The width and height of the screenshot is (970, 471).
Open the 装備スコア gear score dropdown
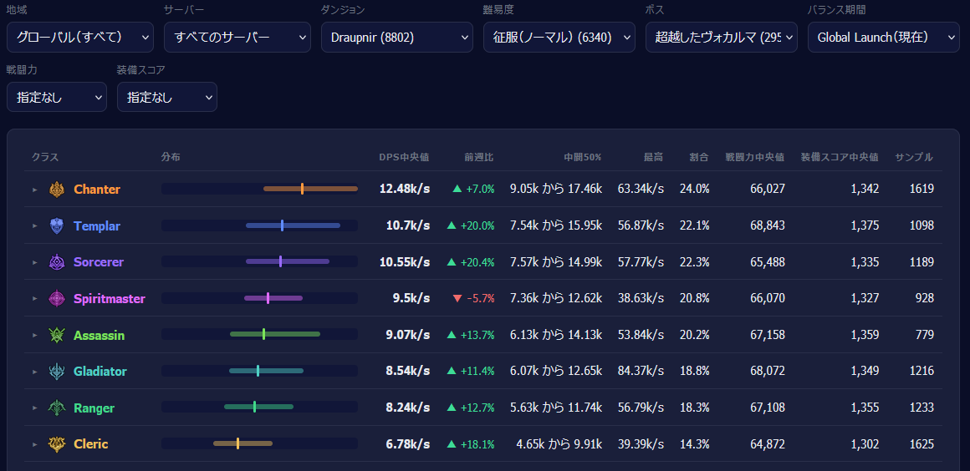click(x=167, y=97)
